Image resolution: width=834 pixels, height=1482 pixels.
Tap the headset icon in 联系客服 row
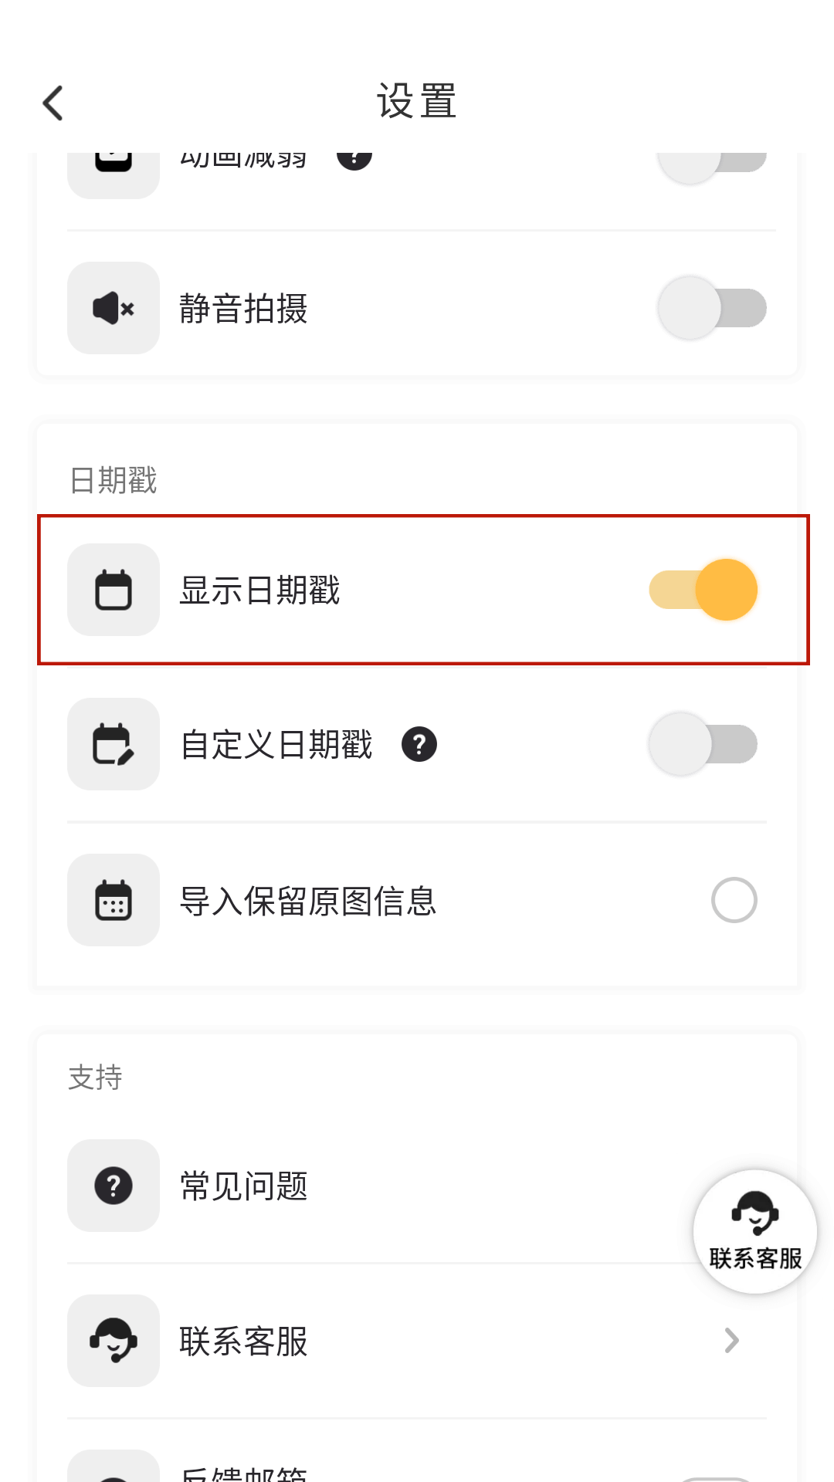click(x=114, y=1341)
